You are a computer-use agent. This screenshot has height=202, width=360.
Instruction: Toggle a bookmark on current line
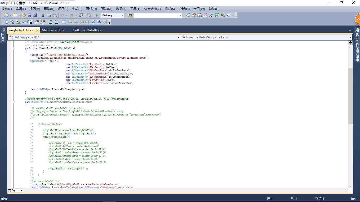(x=64, y=22)
